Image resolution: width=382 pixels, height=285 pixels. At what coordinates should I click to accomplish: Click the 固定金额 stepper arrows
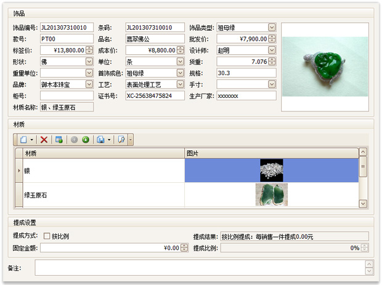(x=184, y=248)
